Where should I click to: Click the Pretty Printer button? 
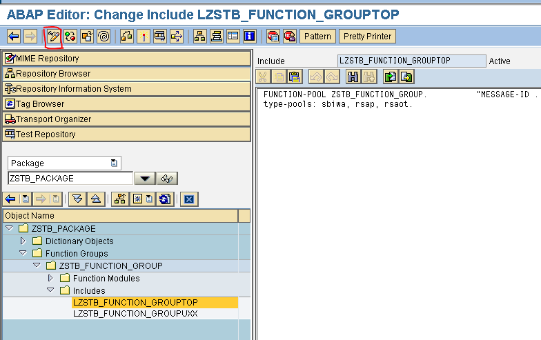367,36
